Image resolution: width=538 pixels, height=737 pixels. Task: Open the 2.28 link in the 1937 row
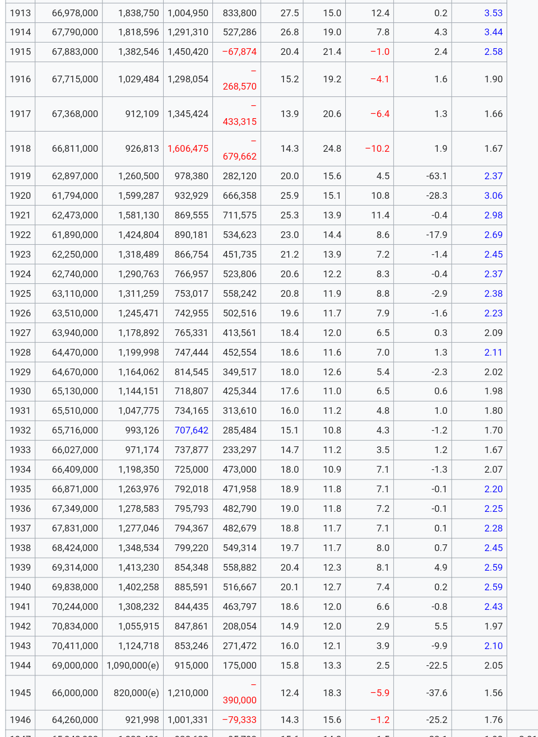point(493,529)
